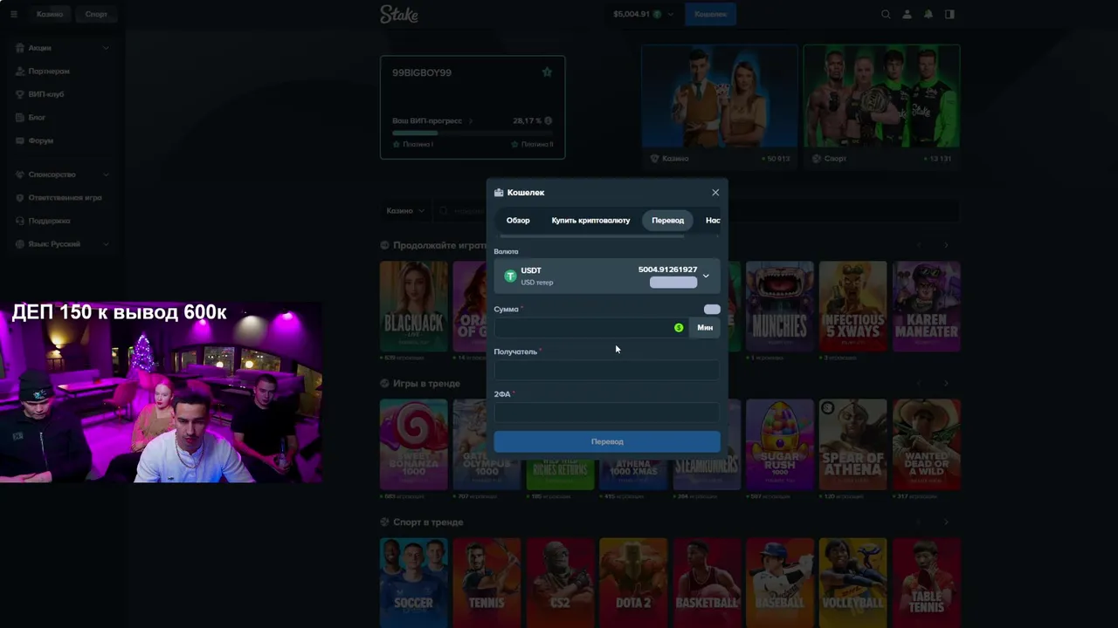Click the Игры в тренде section icon
Image resolution: width=1118 pixels, height=628 pixels.
pos(385,384)
